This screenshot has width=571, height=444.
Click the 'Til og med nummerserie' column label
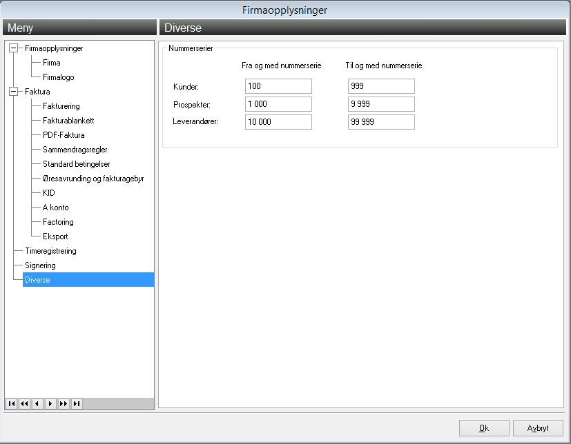pos(384,65)
